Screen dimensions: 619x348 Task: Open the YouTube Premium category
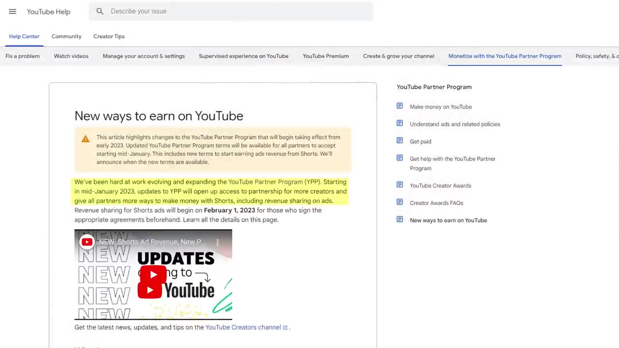coord(326,56)
